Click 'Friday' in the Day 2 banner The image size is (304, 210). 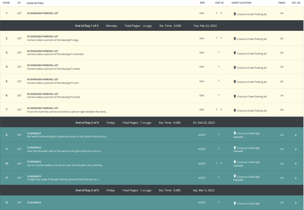click(110, 123)
